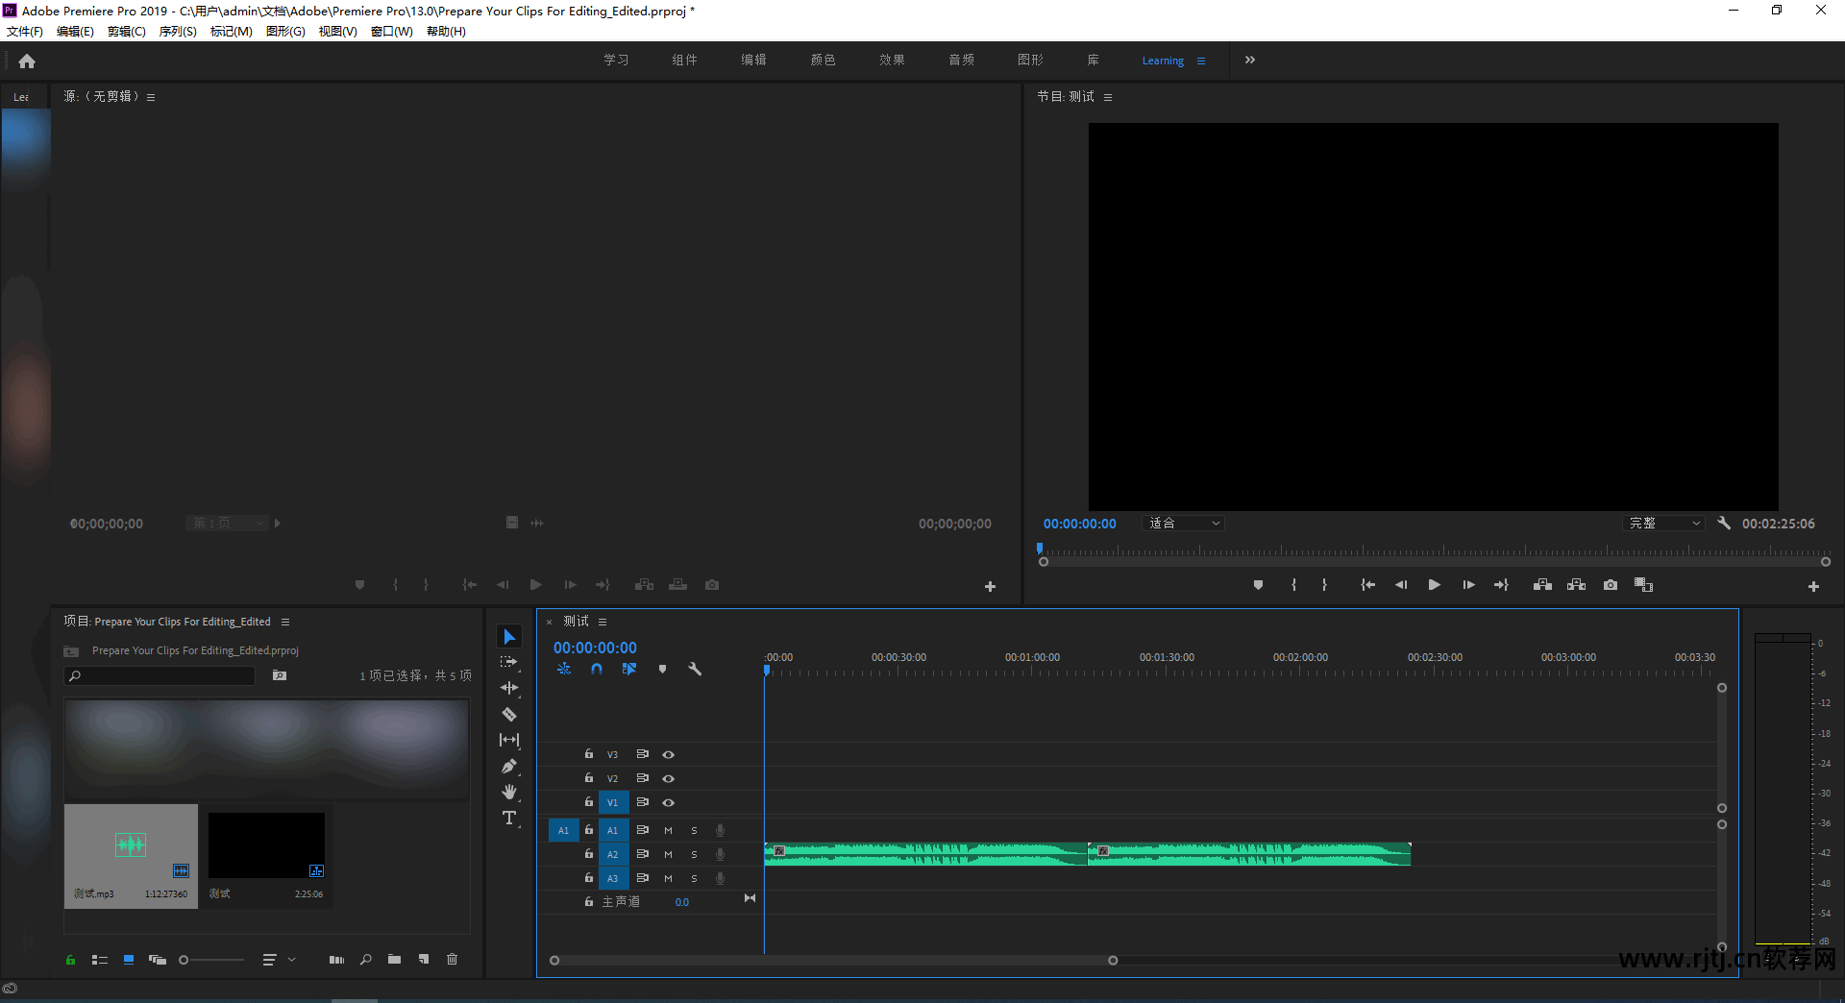This screenshot has width=1845, height=1003.
Task: Open 测试 timeline panel menu
Action: coord(603,622)
